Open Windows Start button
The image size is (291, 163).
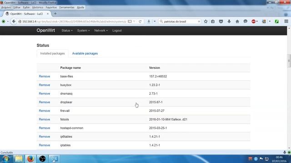point(6,159)
